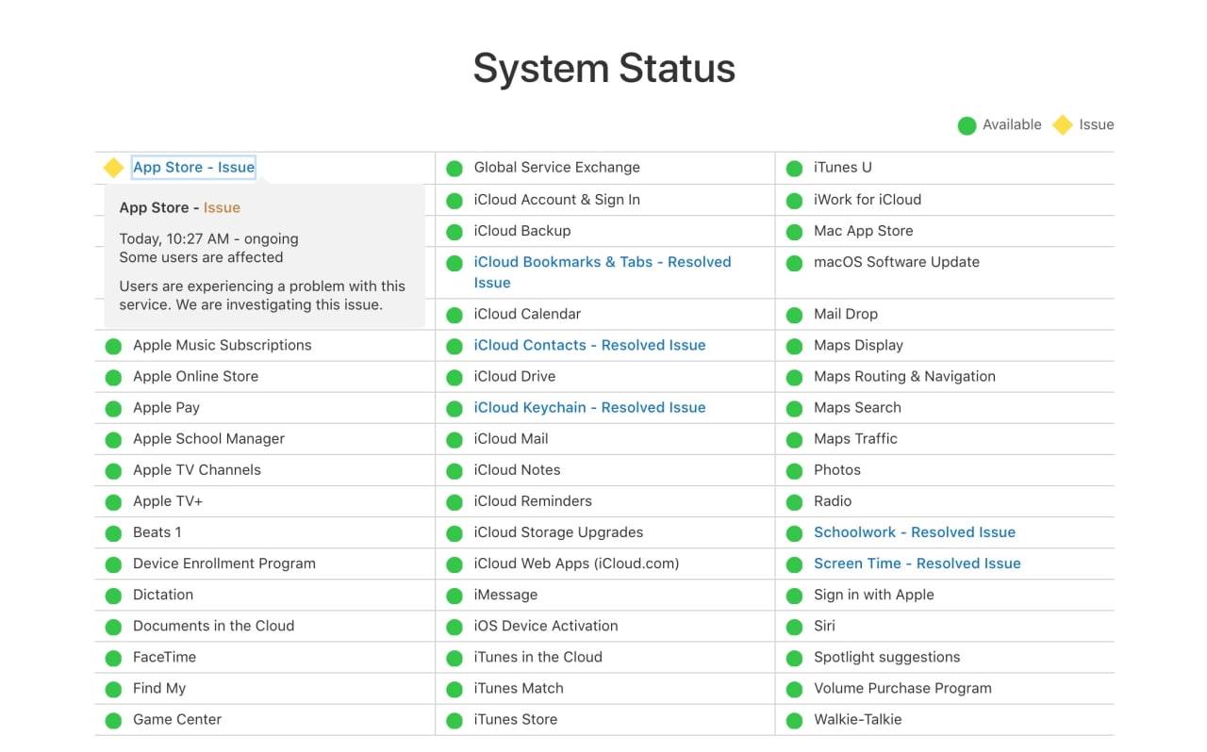This screenshot has width=1207, height=752.
Task: Open Screen Time - Resolved Issue link
Action: click(918, 564)
